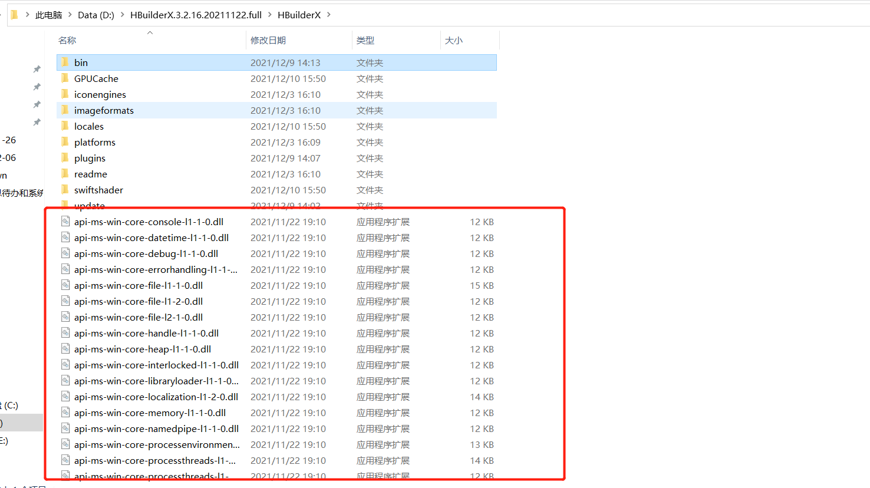870x488 pixels.
Task: Unpin the topmost Quick Access item
Action: click(37, 69)
